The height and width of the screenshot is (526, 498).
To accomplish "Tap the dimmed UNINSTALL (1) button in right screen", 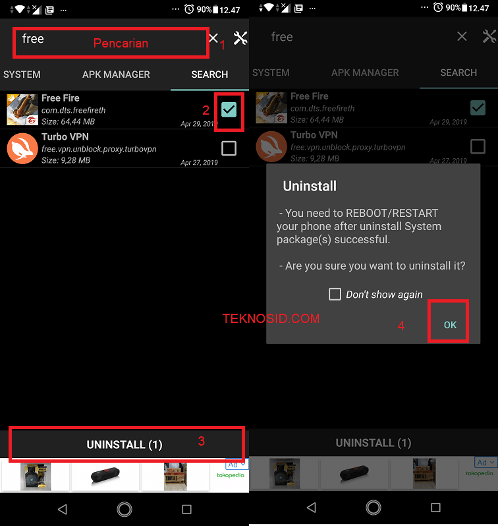I will [373, 442].
